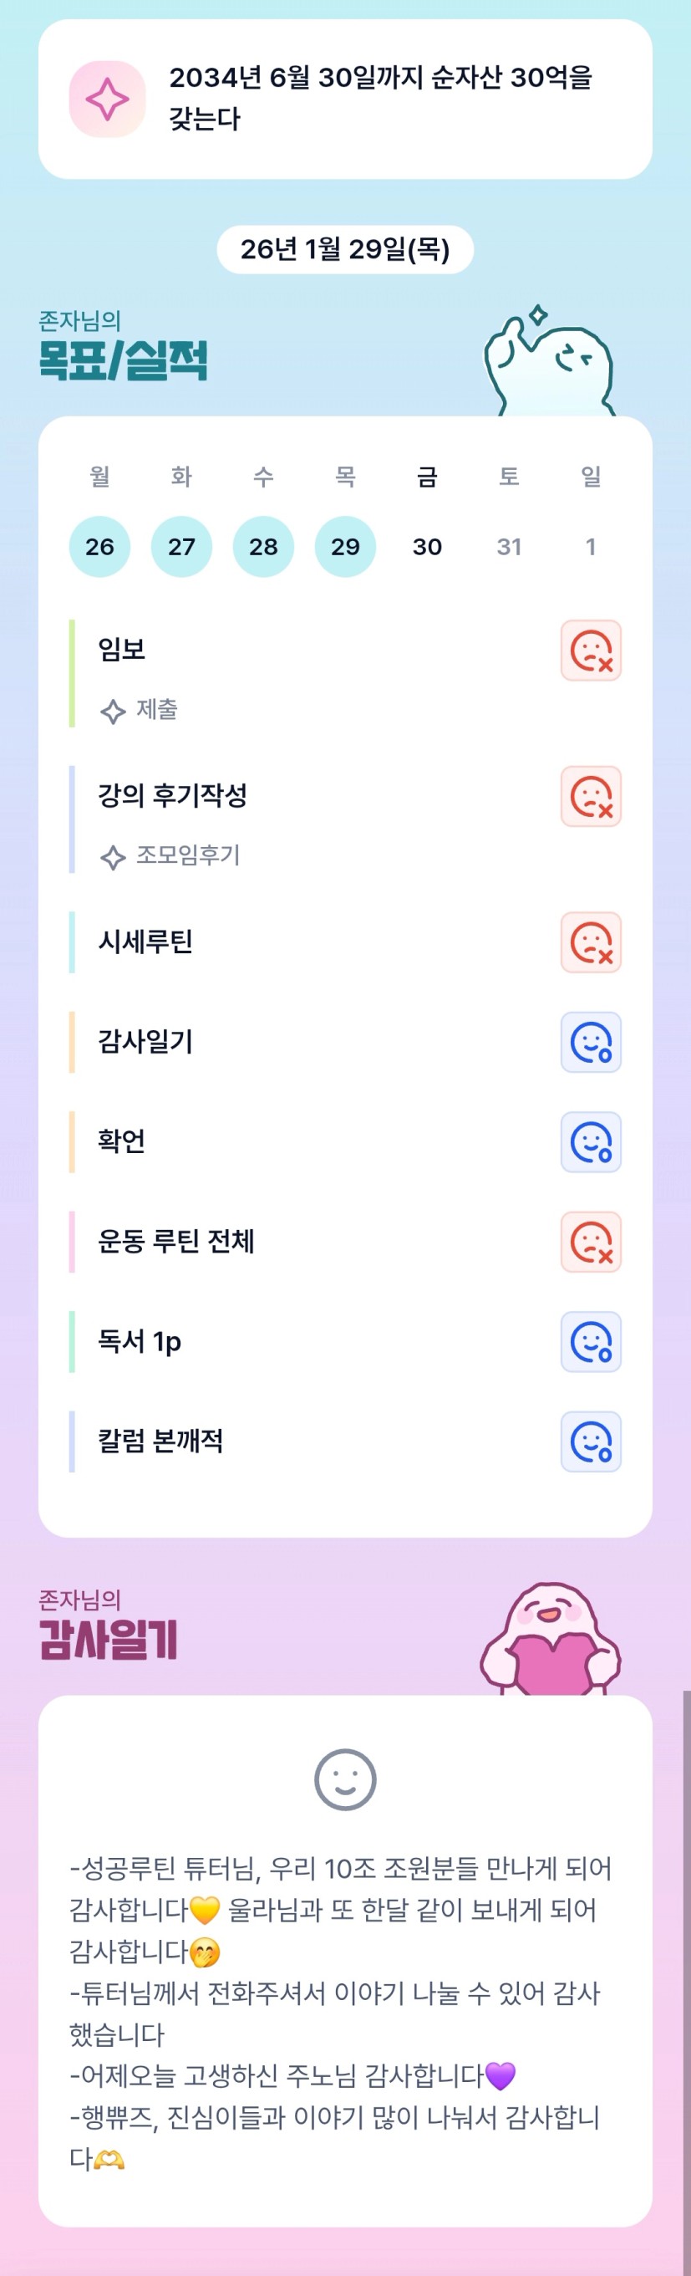Toggle the 칼럼 본깨적 status face
The image size is (691, 2276).
pyautogui.click(x=591, y=1442)
